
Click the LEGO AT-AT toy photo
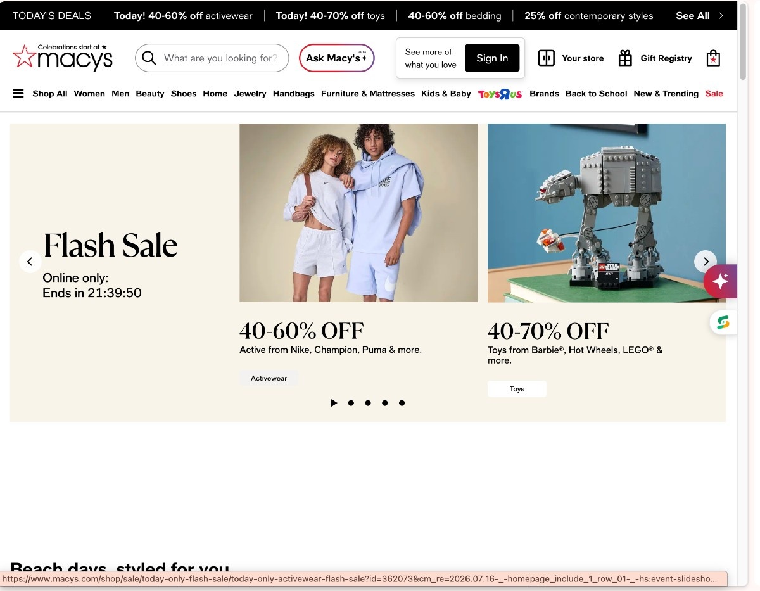pyautogui.click(x=607, y=213)
